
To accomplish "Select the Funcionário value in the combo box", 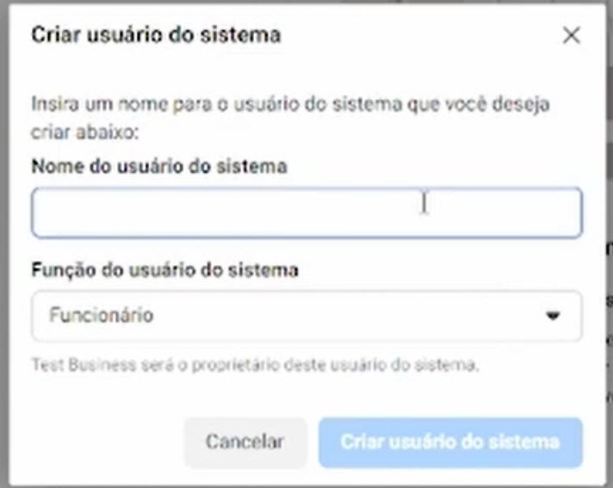I will point(101,316).
